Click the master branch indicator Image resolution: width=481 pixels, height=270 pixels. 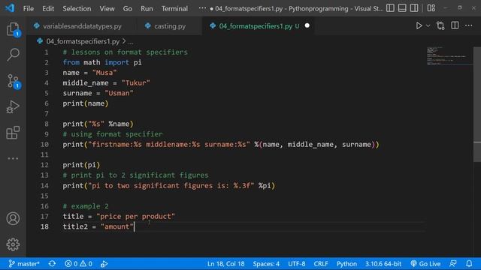pos(24,263)
